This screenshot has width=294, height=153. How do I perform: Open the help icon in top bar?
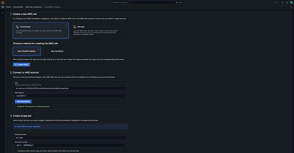coord(282,3)
